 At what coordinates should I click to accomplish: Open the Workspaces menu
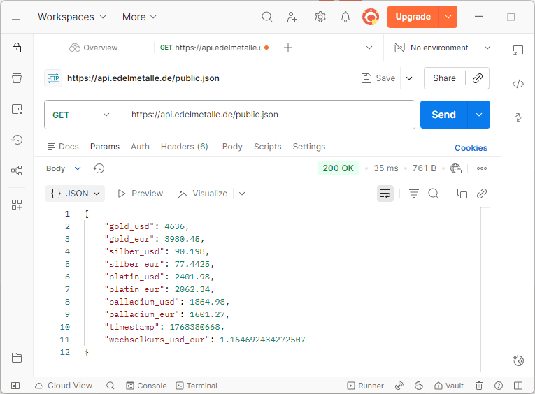pyautogui.click(x=71, y=17)
